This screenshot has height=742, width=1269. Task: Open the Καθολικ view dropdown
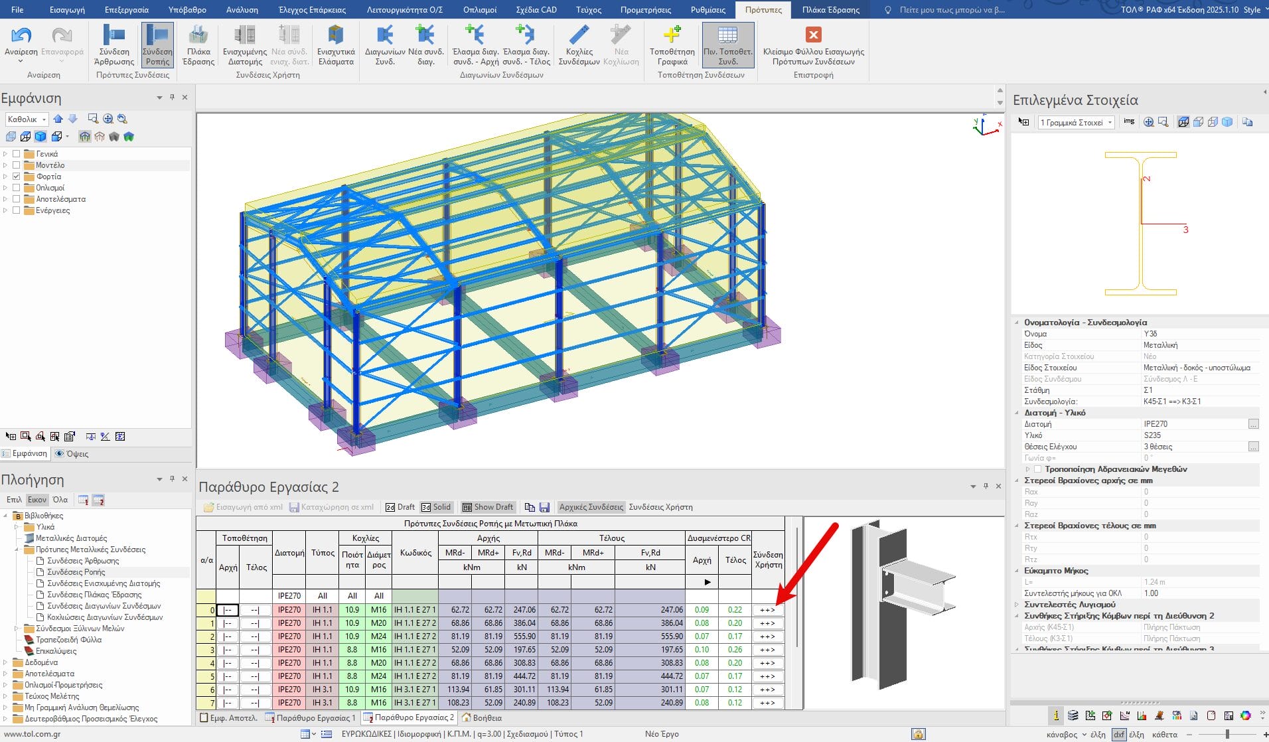tap(27, 119)
